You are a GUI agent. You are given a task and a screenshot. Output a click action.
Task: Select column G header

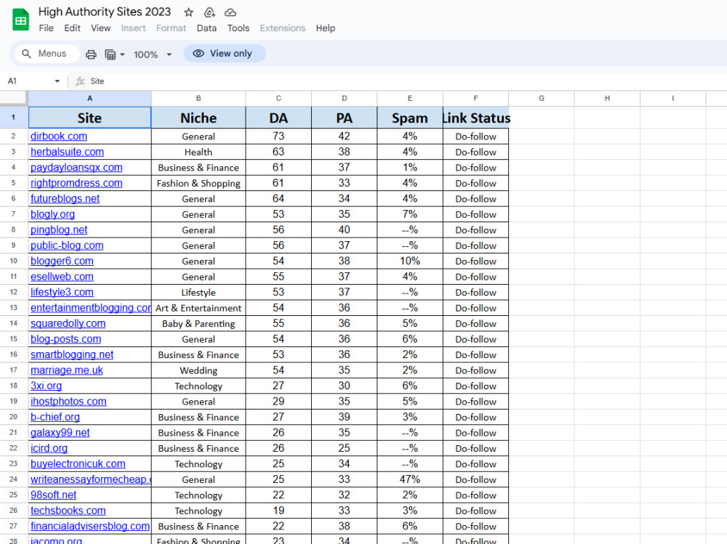click(x=542, y=98)
